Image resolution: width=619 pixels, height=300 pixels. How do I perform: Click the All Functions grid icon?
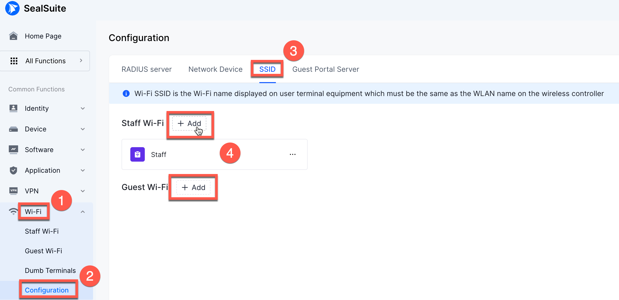(14, 61)
